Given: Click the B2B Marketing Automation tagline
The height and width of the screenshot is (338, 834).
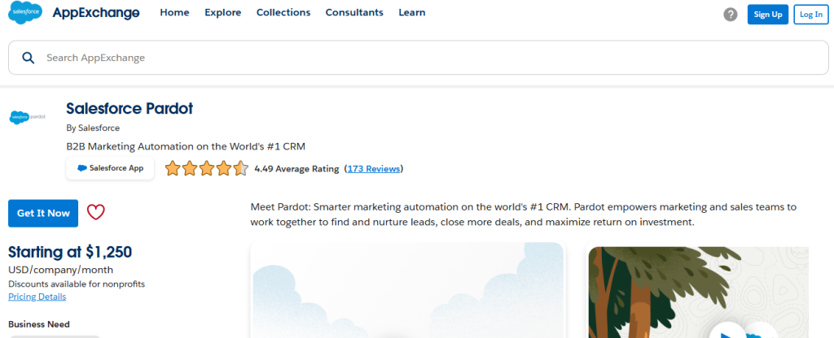Looking at the screenshot, I should tap(186, 146).
